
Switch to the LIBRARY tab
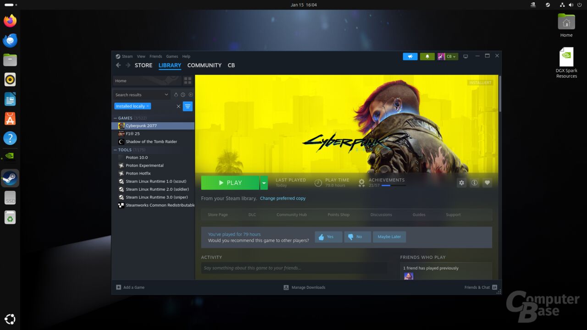tap(170, 65)
